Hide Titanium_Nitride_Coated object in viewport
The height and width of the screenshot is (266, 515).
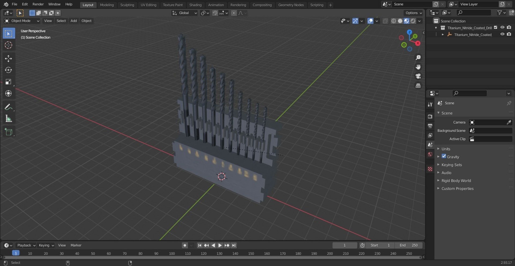[502, 34]
